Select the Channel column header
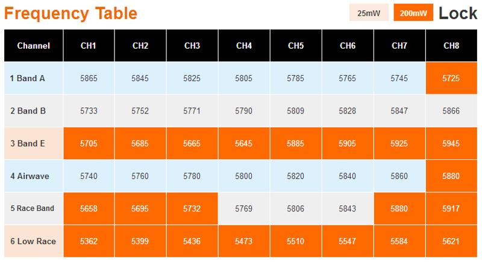Screen dimensions: 482x262 [33, 46]
